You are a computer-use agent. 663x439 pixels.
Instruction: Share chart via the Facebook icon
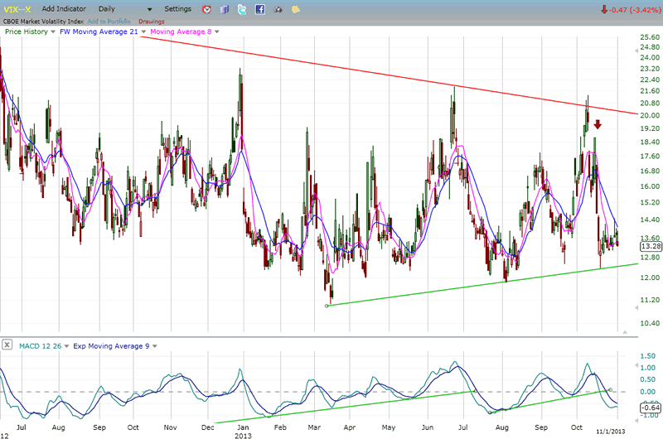tap(259, 9)
